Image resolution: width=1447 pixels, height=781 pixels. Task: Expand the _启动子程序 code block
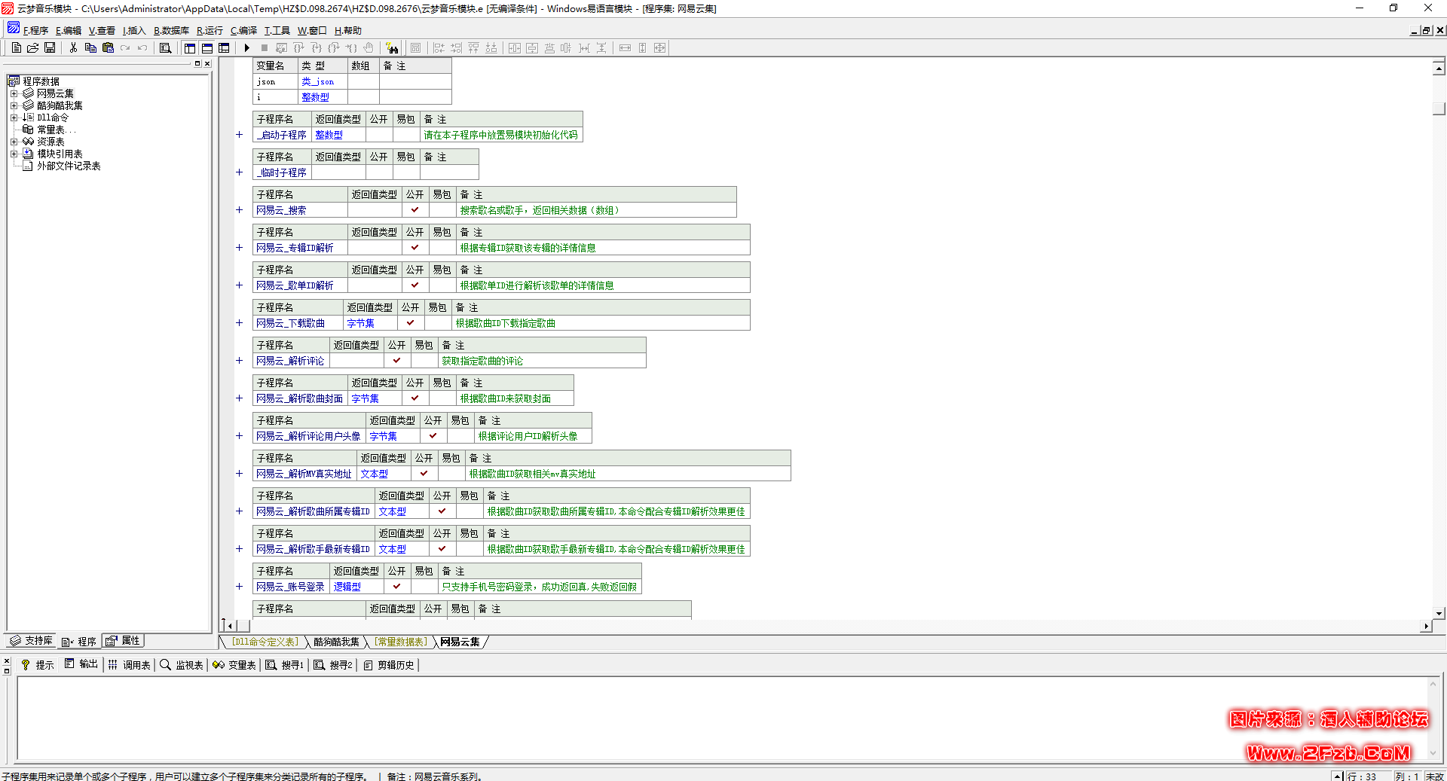click(x=239, y=135)
